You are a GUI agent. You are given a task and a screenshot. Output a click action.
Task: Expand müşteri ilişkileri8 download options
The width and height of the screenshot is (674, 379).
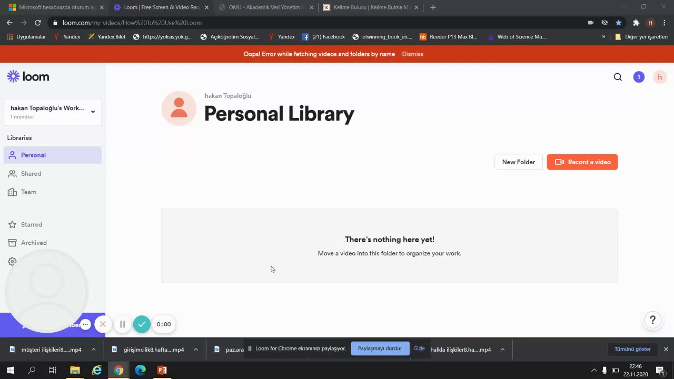point(94,350)
